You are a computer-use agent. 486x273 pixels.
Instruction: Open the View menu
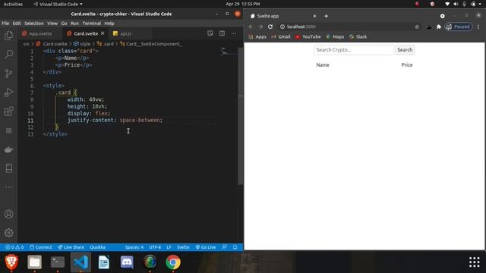click(52, 24)
